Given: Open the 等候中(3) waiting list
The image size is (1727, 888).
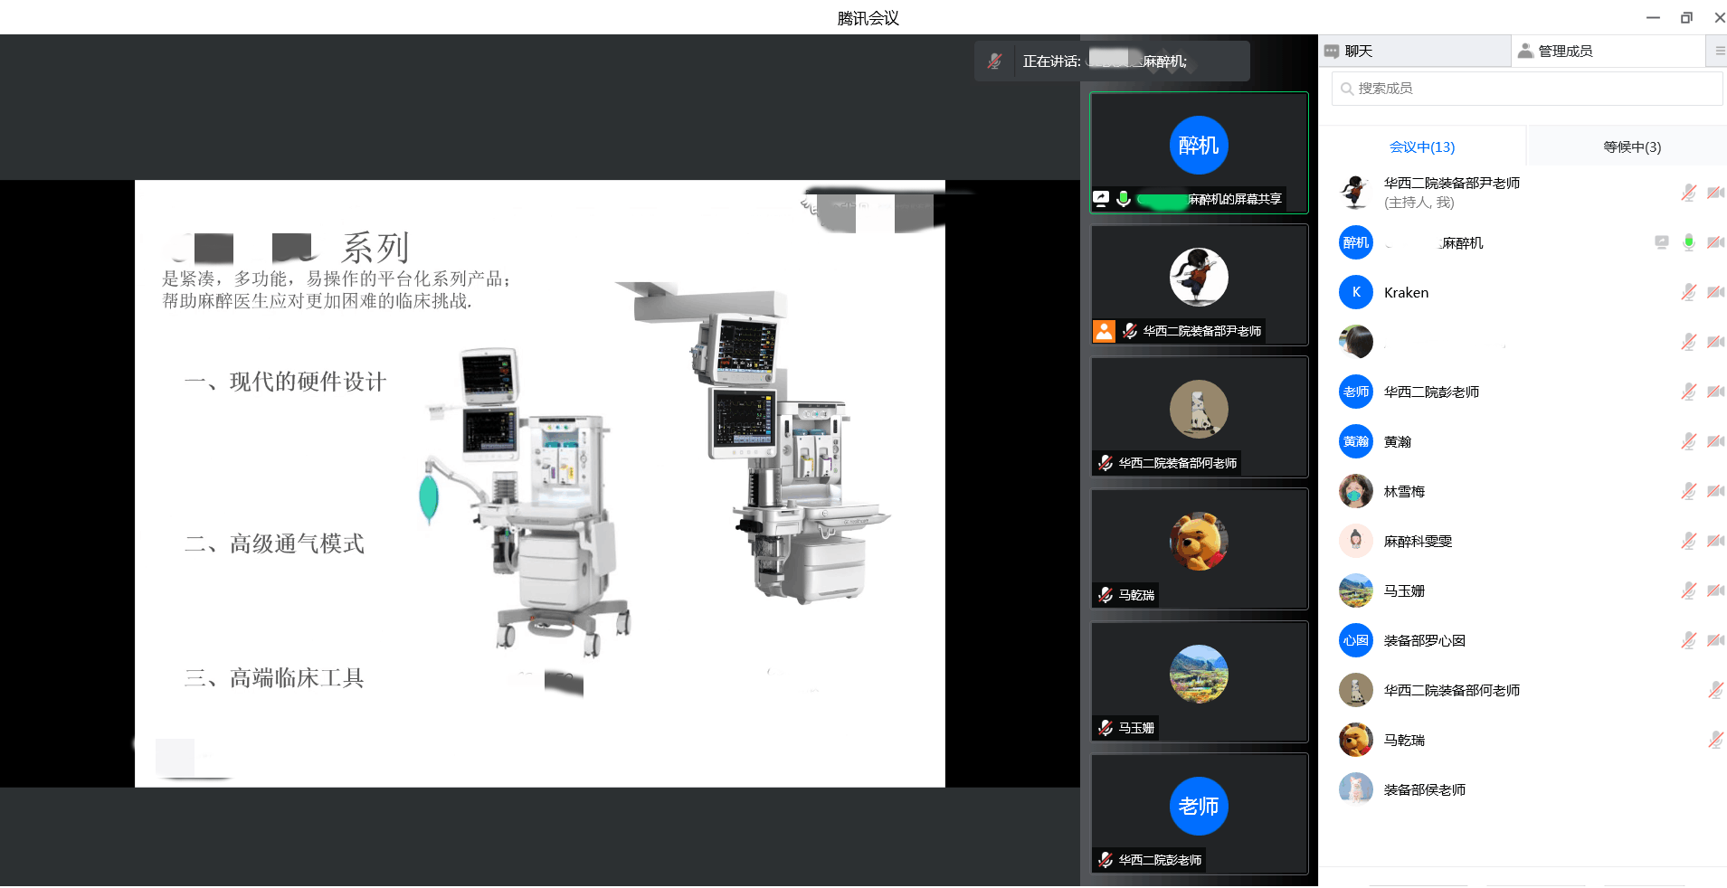Looking at the screenshot, I should pos(1631,147).
